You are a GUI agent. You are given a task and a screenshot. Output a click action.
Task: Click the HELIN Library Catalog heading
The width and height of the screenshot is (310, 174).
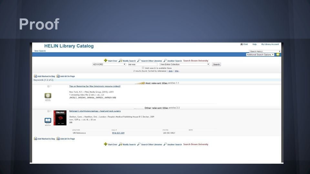click(69, 46)
